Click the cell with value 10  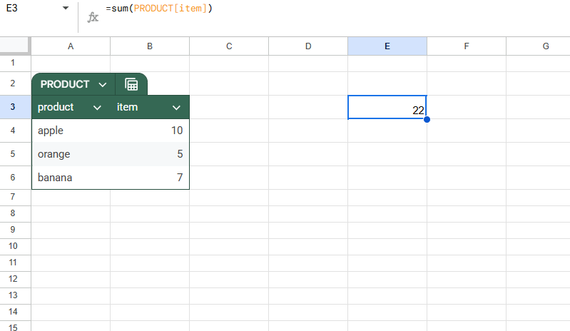coord(150,131)
